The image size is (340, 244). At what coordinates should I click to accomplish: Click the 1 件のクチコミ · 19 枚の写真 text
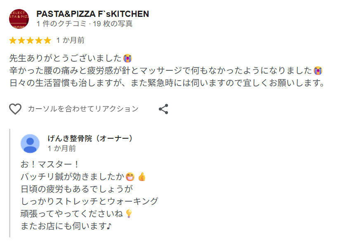coord(85,24)
